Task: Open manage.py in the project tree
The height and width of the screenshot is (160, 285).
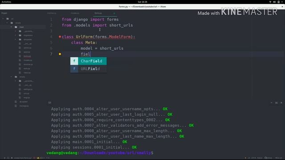Action: pos(24,106)
